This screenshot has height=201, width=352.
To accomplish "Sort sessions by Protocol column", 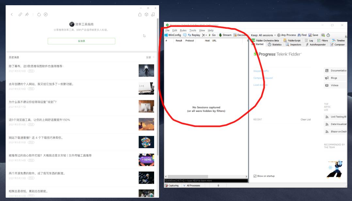I will click(189, 40).
